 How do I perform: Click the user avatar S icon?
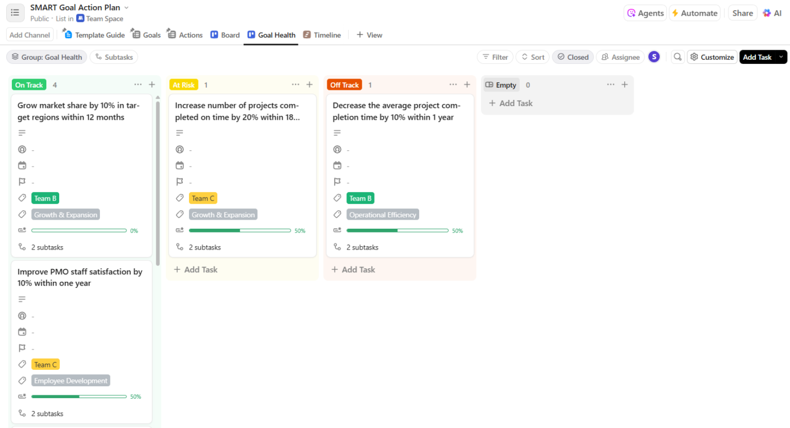pos(654,57)
